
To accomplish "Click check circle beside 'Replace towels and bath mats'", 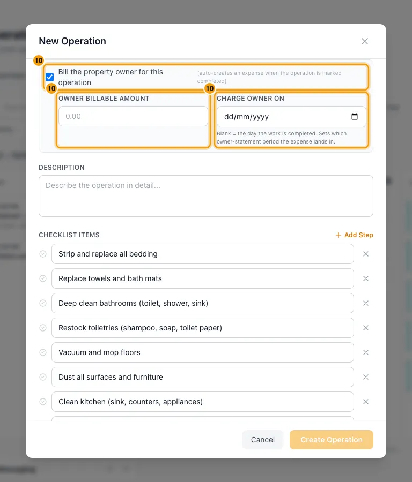I will click(x=43, y=278).
